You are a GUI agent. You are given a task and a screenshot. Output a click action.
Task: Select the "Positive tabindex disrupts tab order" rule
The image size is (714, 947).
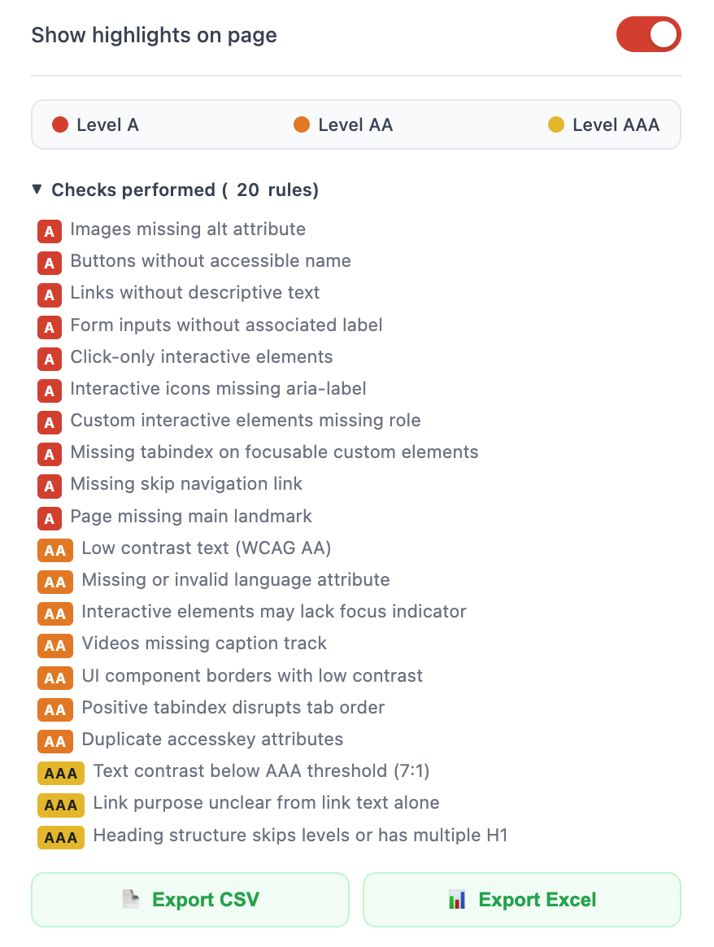pyautogui.click(x=233, y=709)
